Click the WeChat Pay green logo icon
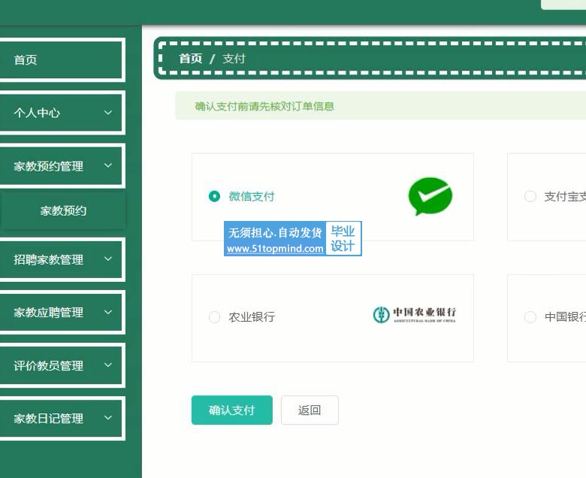Screen dimensions: 586x478 coord(430,196)
